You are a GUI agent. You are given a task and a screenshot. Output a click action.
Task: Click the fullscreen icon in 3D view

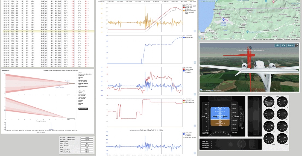[x=297, y=45]
